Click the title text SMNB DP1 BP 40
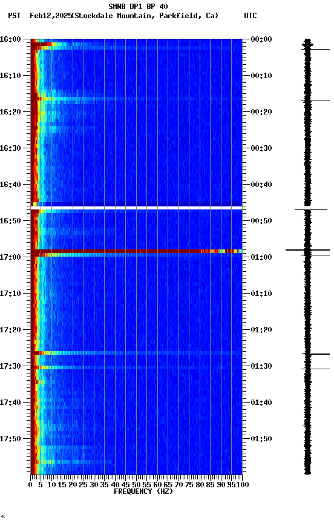 (138, 6)
